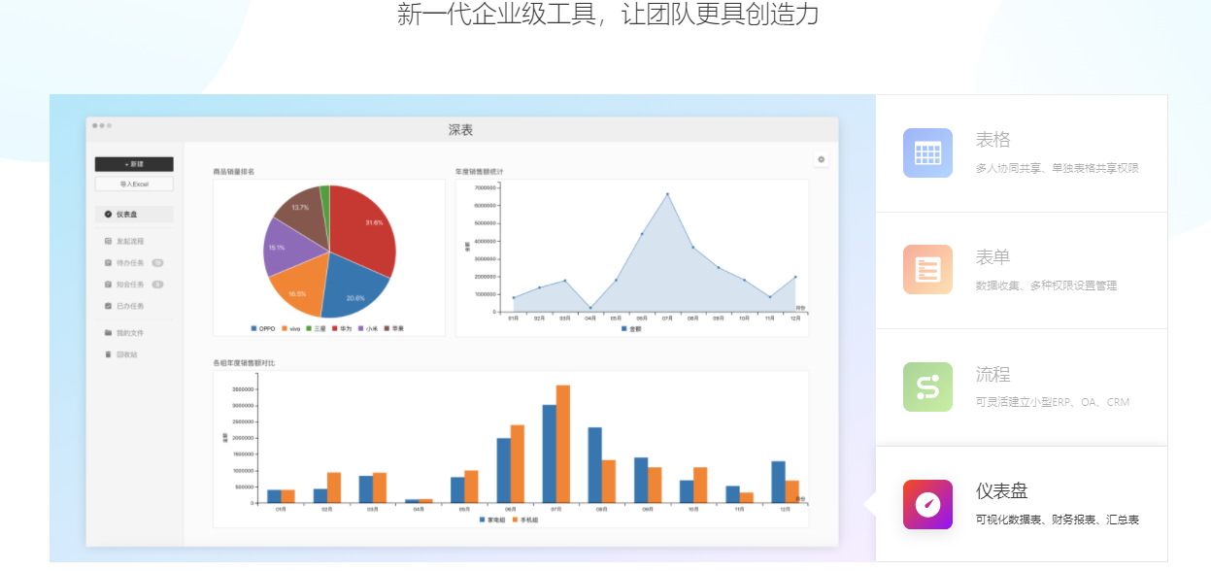Click the description 可灵活建立小型ERP、OA、CRM
This screenshot has width=1211, height=571.
pos(1053,402)
